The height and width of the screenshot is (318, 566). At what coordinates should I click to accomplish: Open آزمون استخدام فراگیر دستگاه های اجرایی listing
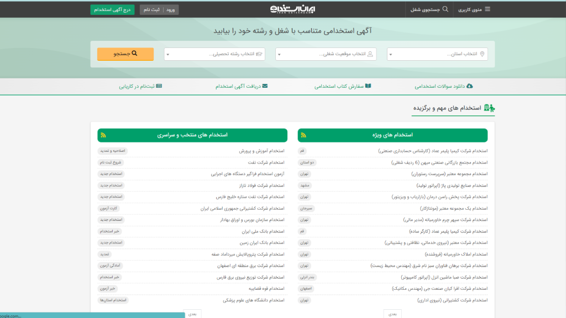(248, 174)
